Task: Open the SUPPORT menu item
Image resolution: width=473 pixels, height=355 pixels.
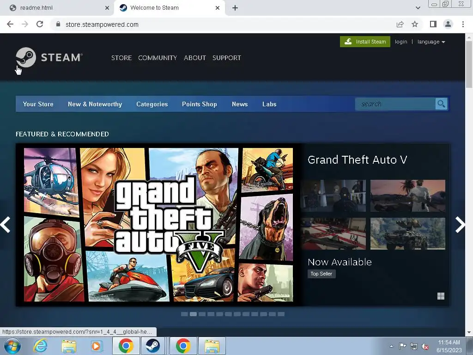Action: 226,58
